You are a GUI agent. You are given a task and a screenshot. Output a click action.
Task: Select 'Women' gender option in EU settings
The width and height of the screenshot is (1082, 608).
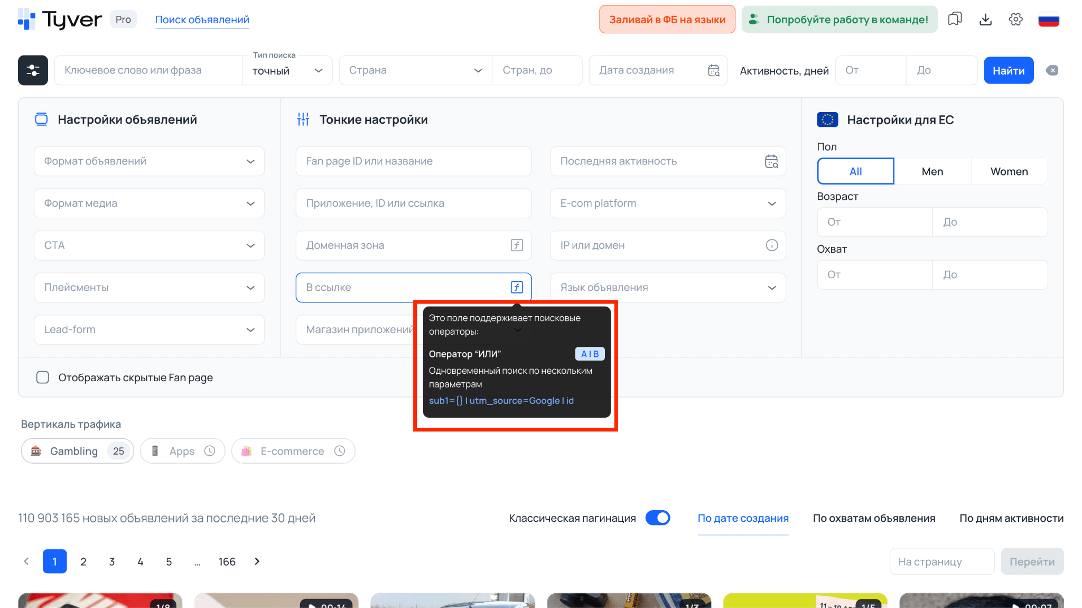pos(1009,171)
